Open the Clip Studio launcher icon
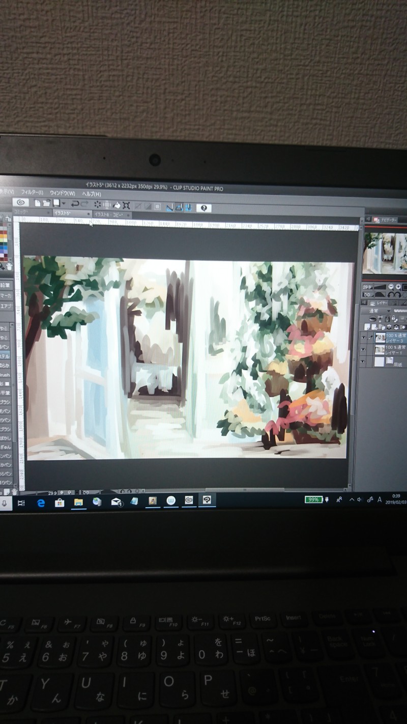 pyautogui.click(x=20, y=203)
